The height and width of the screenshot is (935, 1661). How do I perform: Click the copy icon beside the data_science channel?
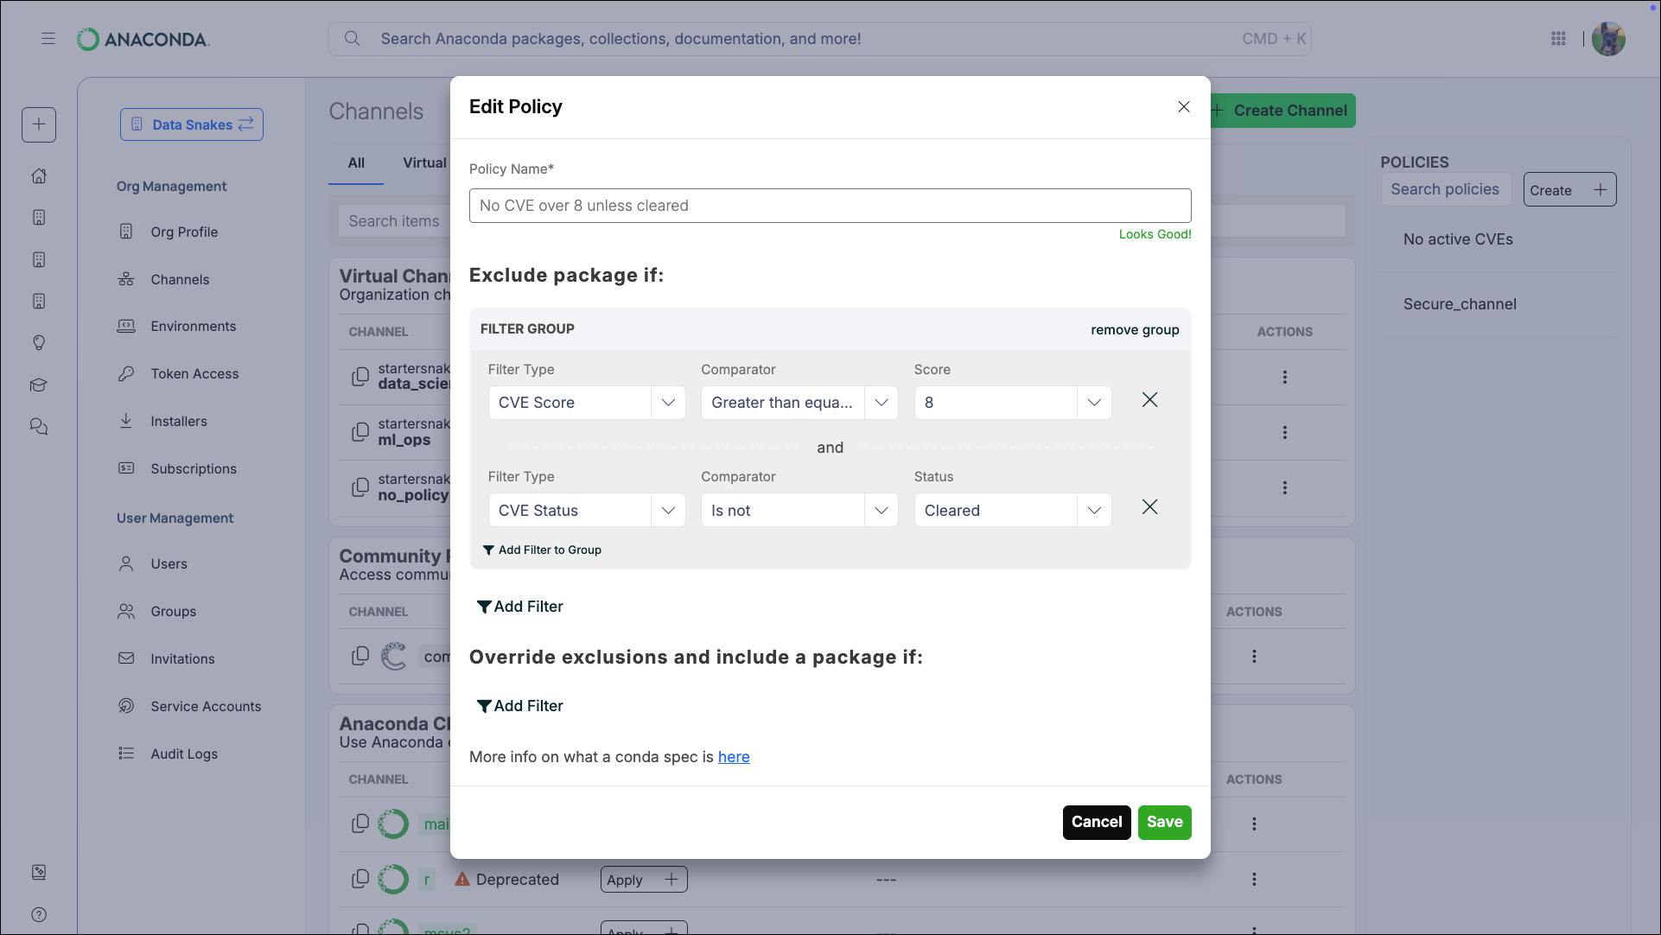pos(360,377)
